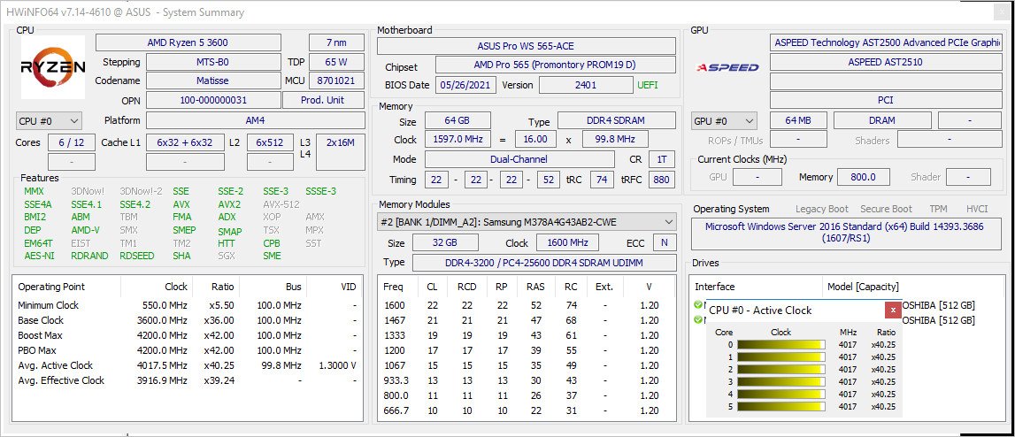The height and width of the screenshot is (437, 1015).
Task: Click the ASPEED GPU vendor logo
Action: [727, 68]
